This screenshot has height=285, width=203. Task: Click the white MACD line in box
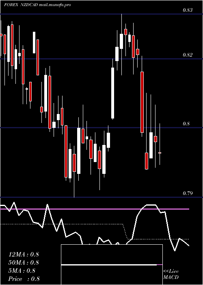pyautogui.click(x=109, y=265)
